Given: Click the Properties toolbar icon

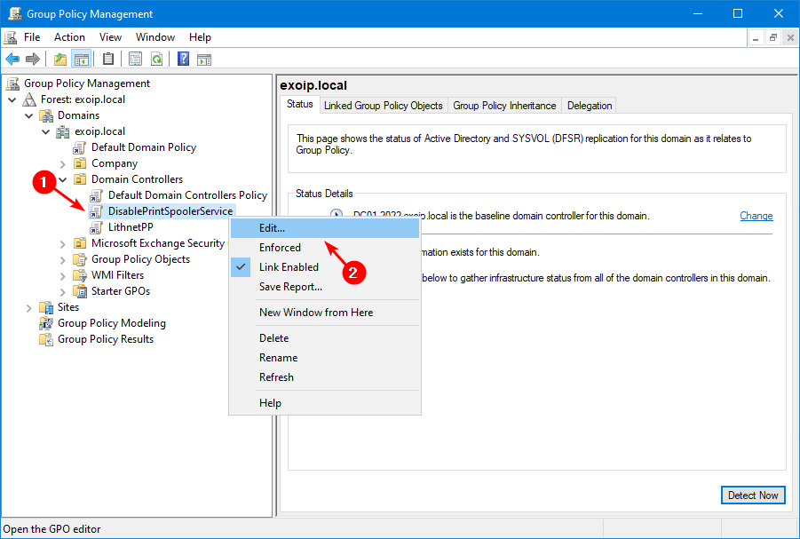Looking at the screenshot, I should click(135, 59).
